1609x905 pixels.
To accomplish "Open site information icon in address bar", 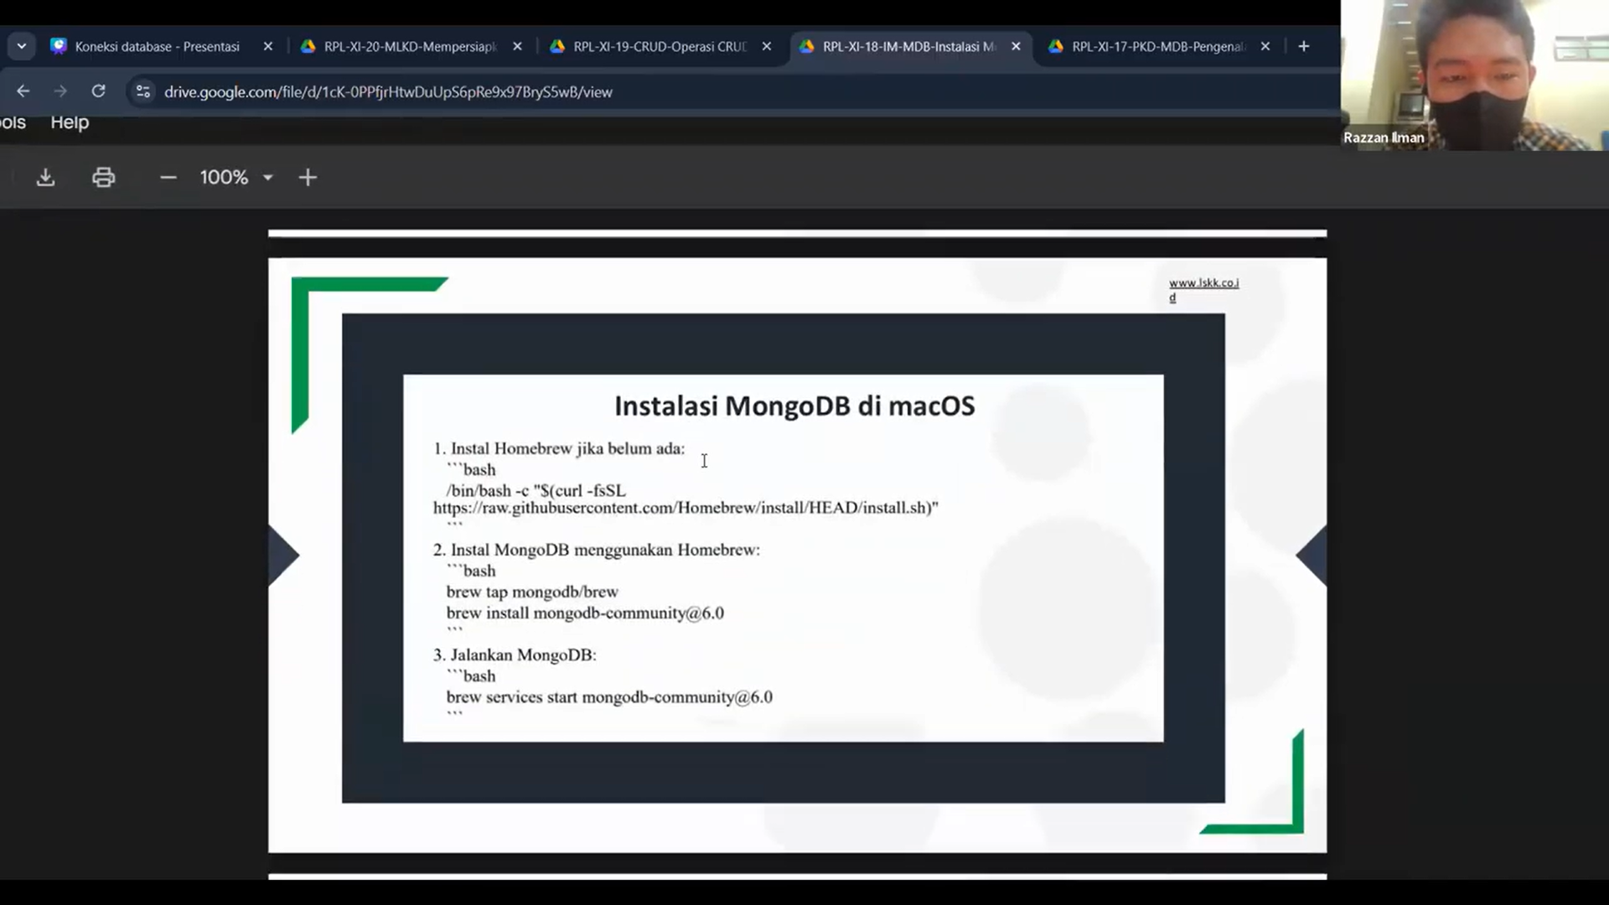I will tap(143, 91).
